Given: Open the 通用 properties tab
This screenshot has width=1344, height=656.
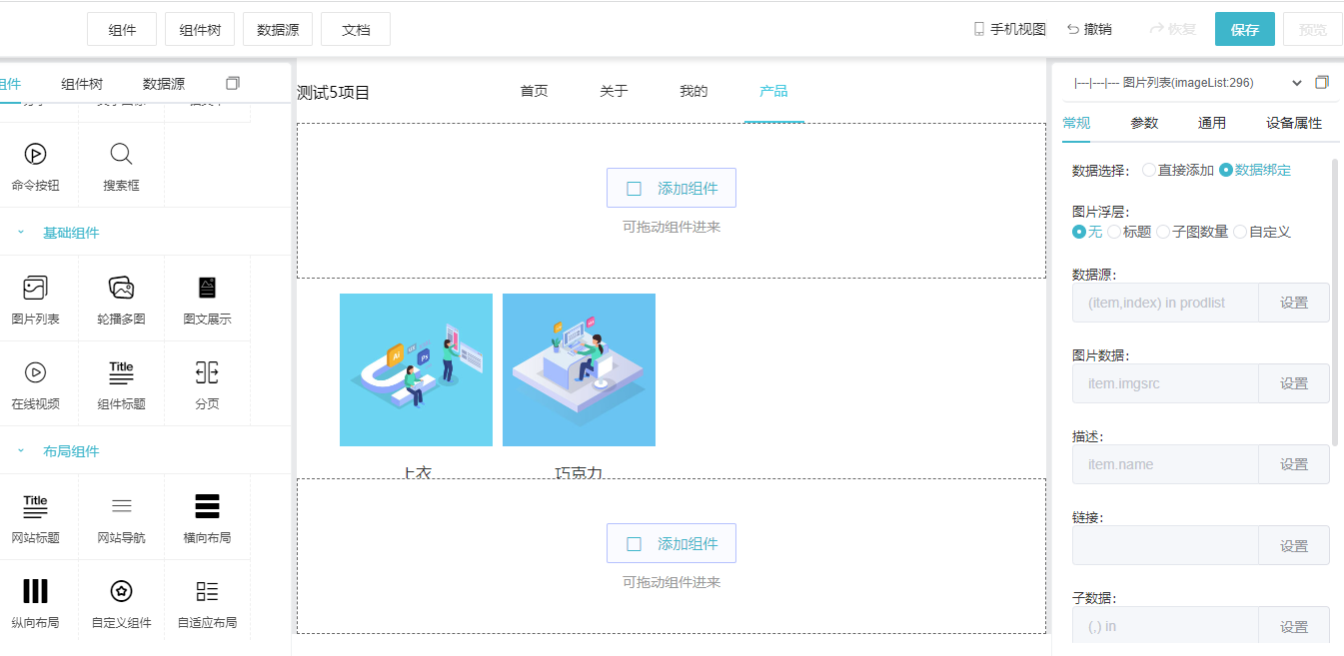Looking at the screenshot, I should tap(1212, 123).
